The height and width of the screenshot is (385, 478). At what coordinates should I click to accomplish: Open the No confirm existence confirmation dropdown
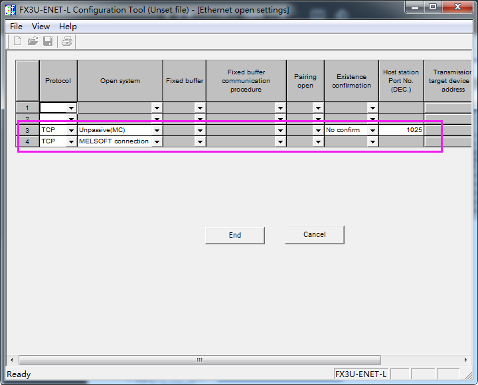372,130
